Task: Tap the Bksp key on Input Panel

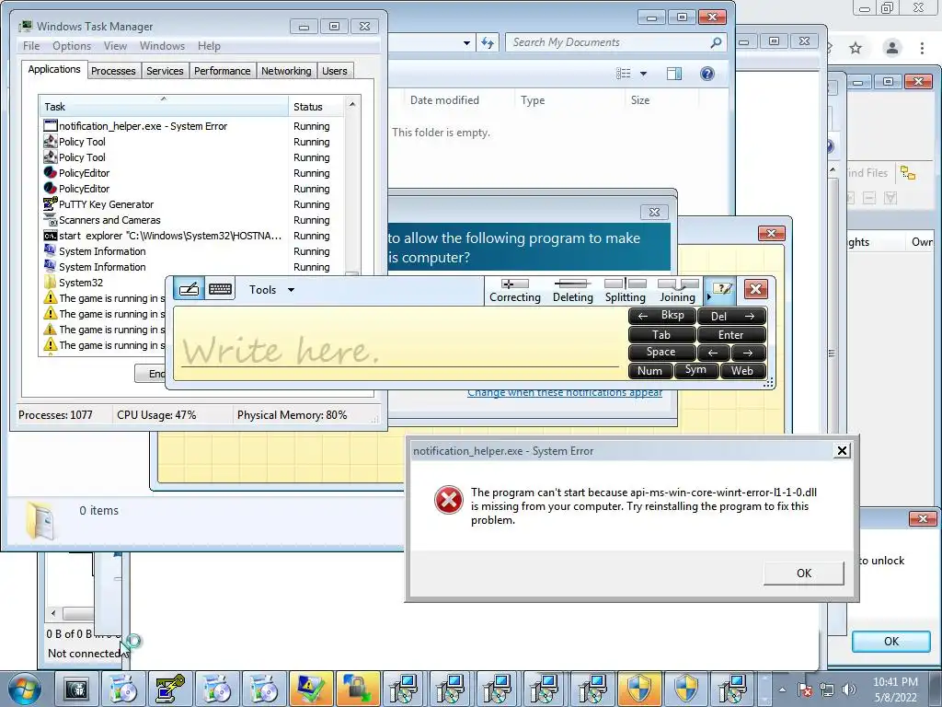Action: (662, 316)
